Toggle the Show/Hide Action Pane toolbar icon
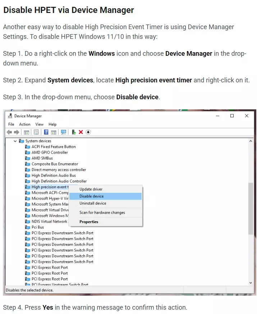The width and height of the screenshot is (257, 314). coord(54,132)
